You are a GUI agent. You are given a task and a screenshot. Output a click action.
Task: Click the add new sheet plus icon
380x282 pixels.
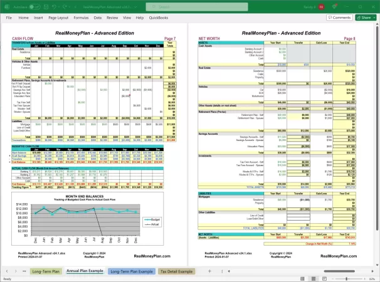pos(210,271)
